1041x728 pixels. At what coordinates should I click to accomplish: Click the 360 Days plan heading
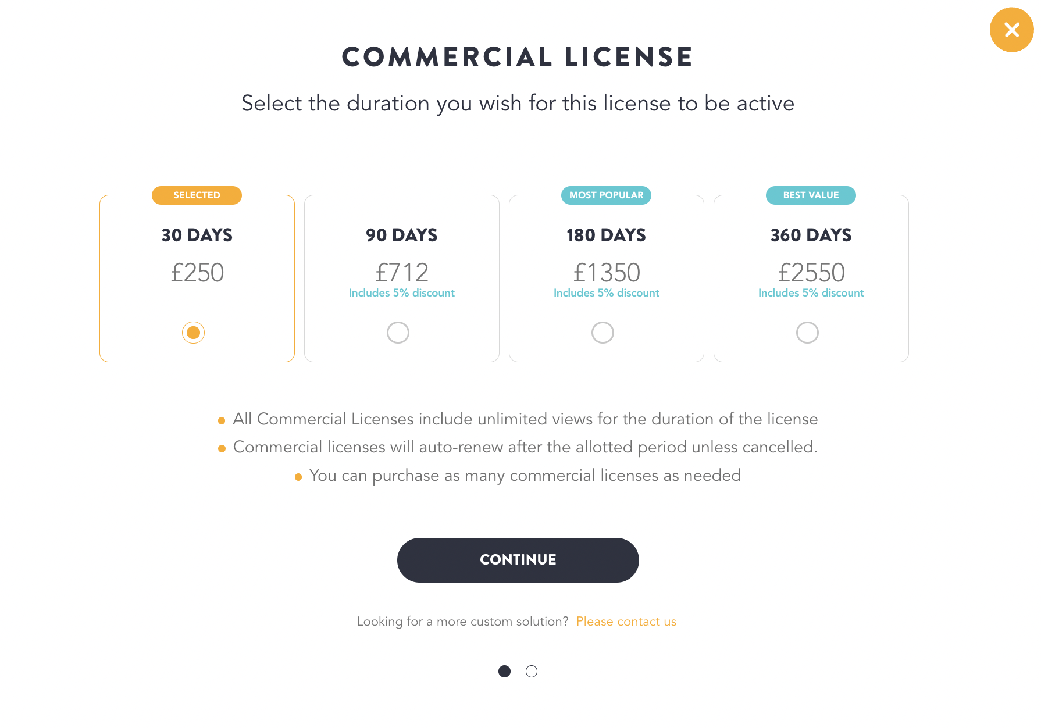tap(811, 235)
